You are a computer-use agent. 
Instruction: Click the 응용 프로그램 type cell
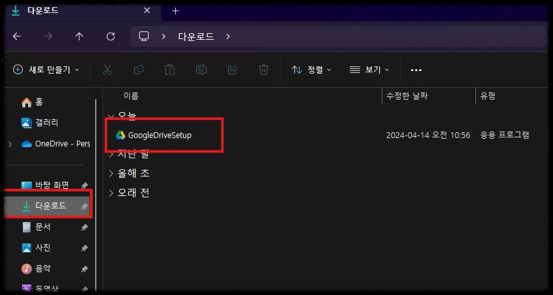click(504, 135)
